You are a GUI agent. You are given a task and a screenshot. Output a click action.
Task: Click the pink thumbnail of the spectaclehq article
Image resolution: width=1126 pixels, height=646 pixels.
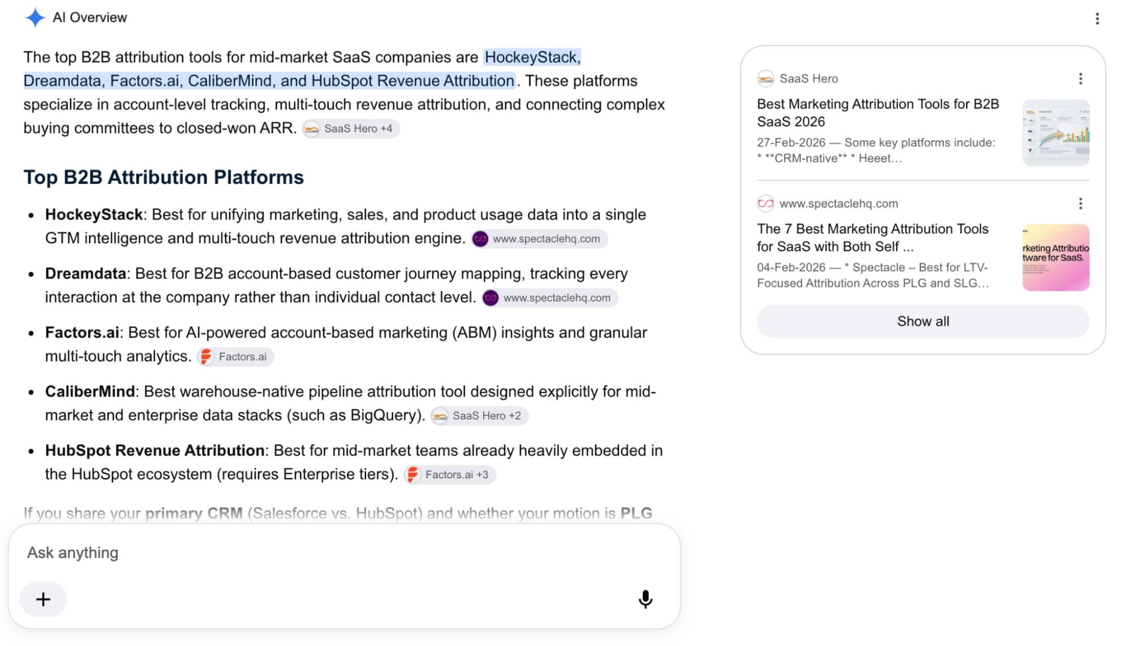(x=1056, y=258)
